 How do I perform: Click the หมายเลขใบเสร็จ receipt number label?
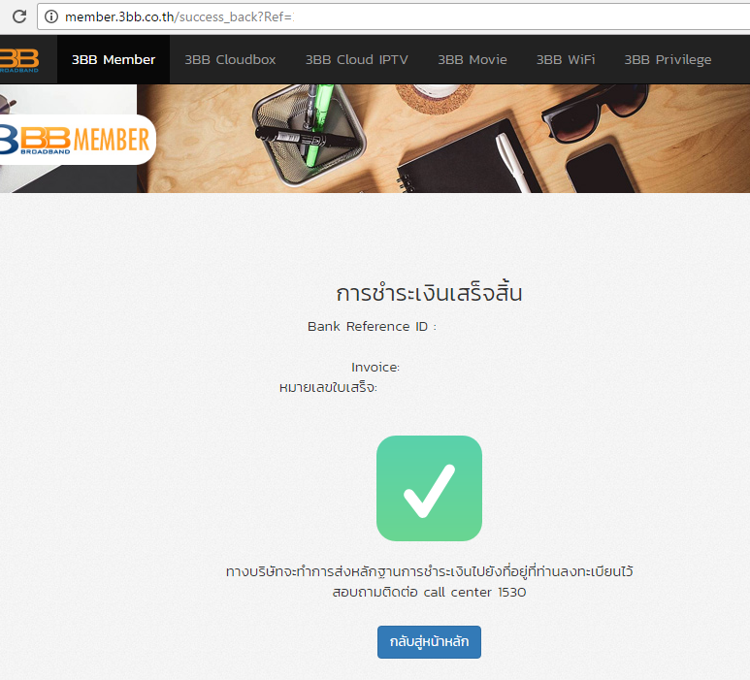328,387
